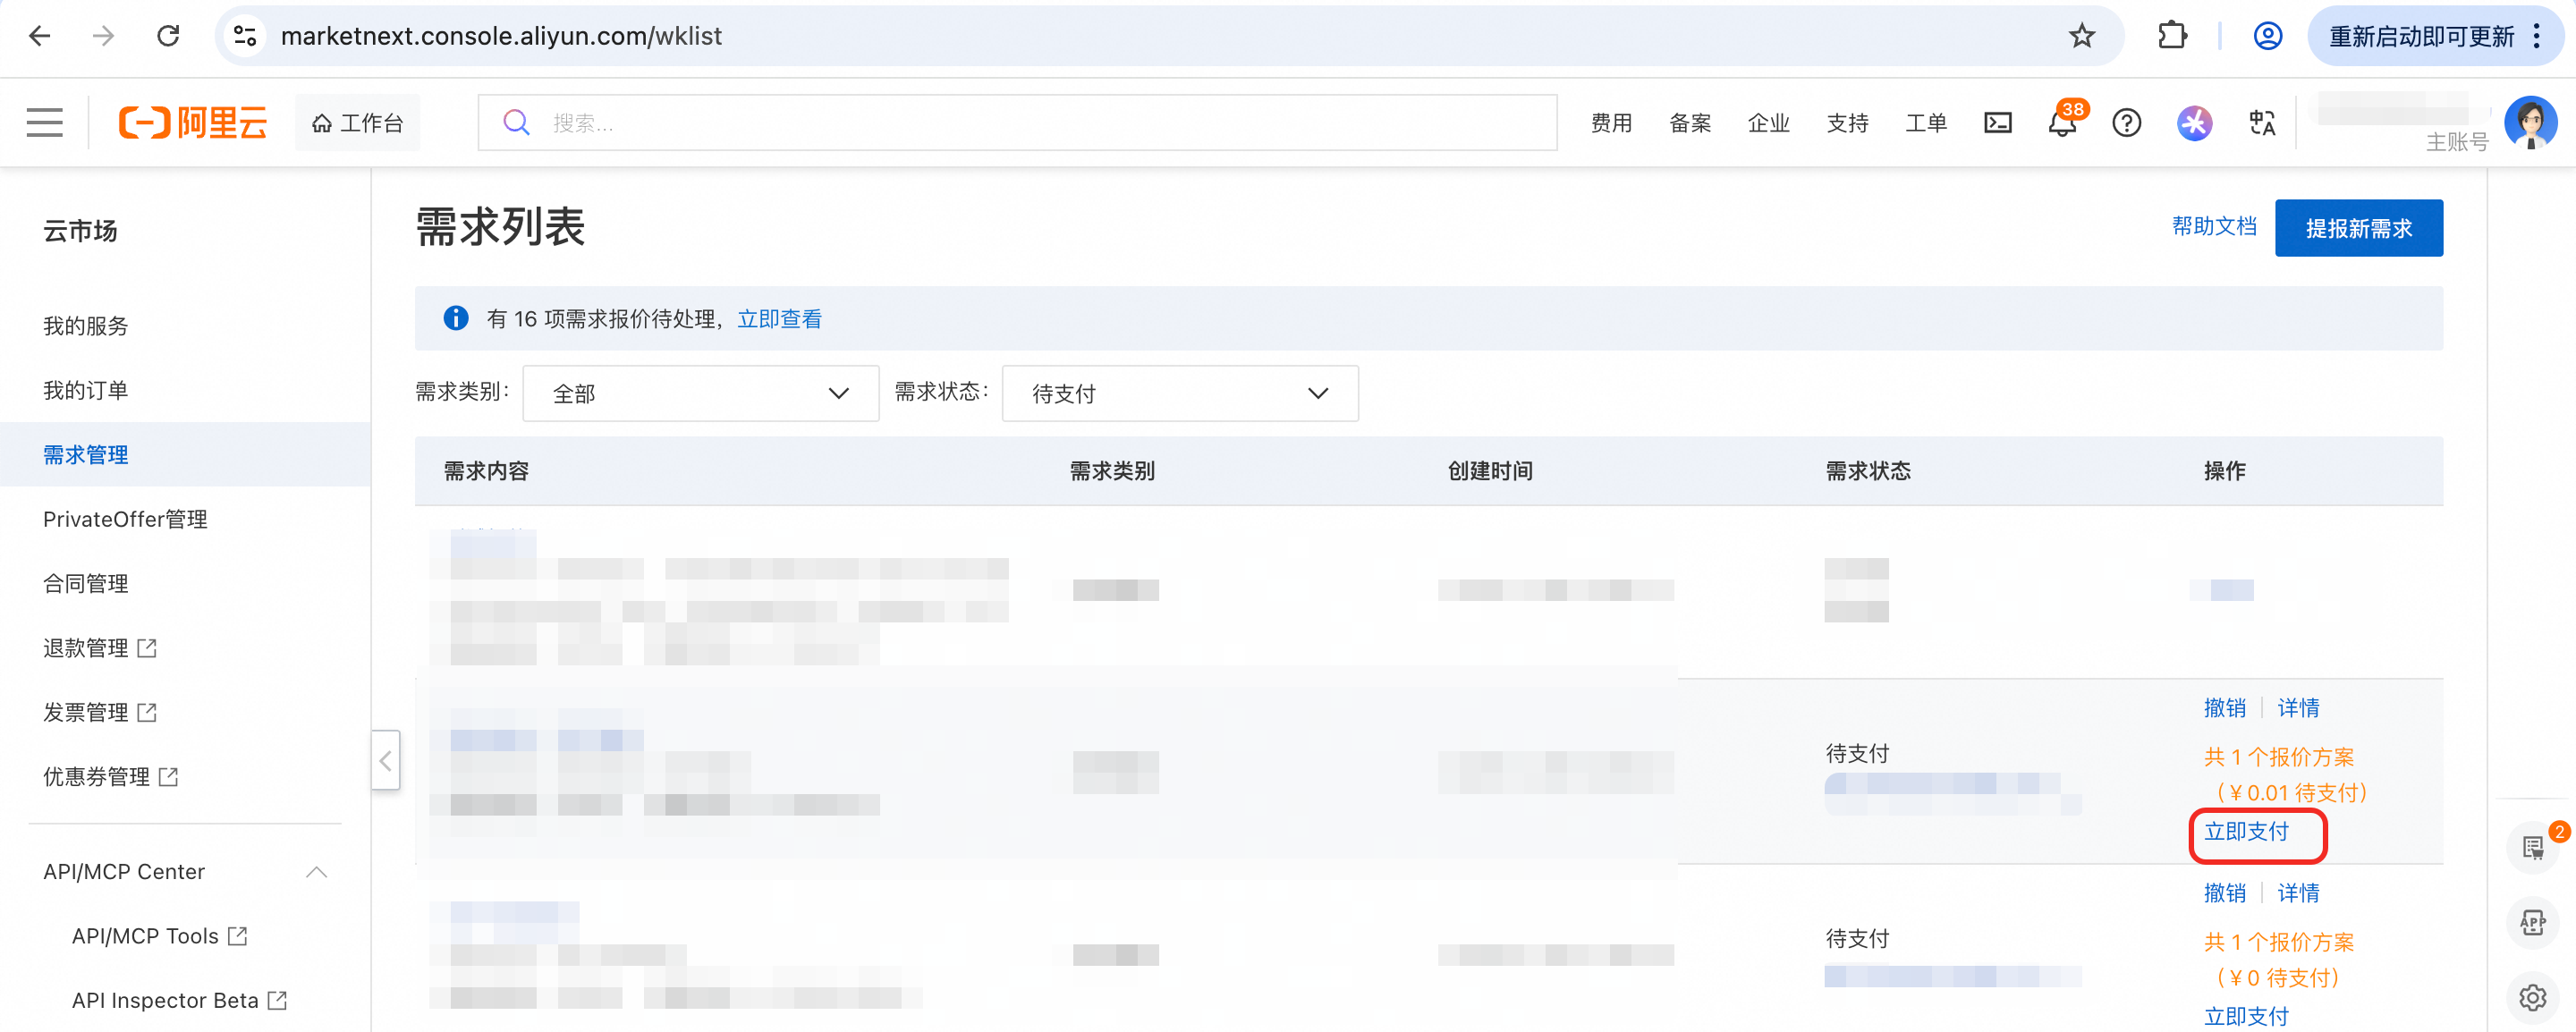Click the notification bell icon
Image resolution: width=2576 pixels, height=1032 pixels.
pos(2061,124)
